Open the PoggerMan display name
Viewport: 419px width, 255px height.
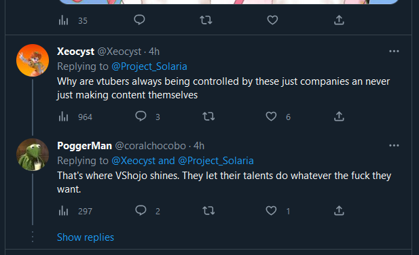point(84,146)
